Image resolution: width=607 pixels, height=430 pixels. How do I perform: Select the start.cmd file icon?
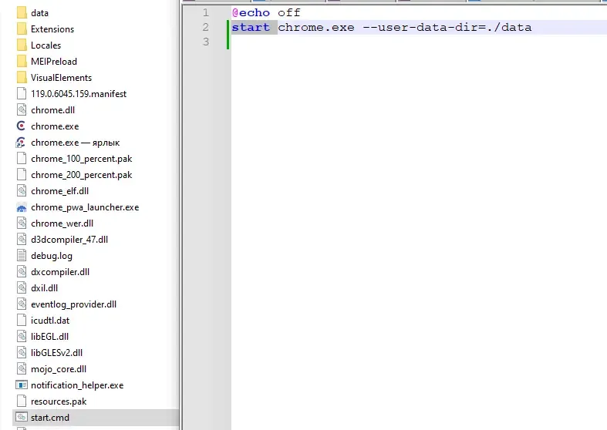[22, 418]
